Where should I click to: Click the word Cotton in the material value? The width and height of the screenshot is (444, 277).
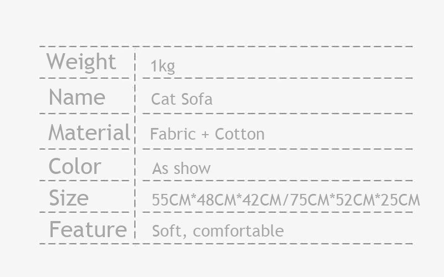point(239,134)
